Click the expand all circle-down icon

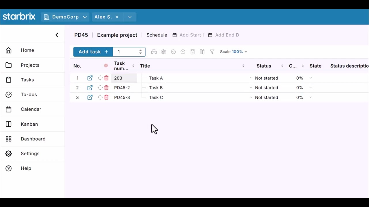[x=173, y=52]
